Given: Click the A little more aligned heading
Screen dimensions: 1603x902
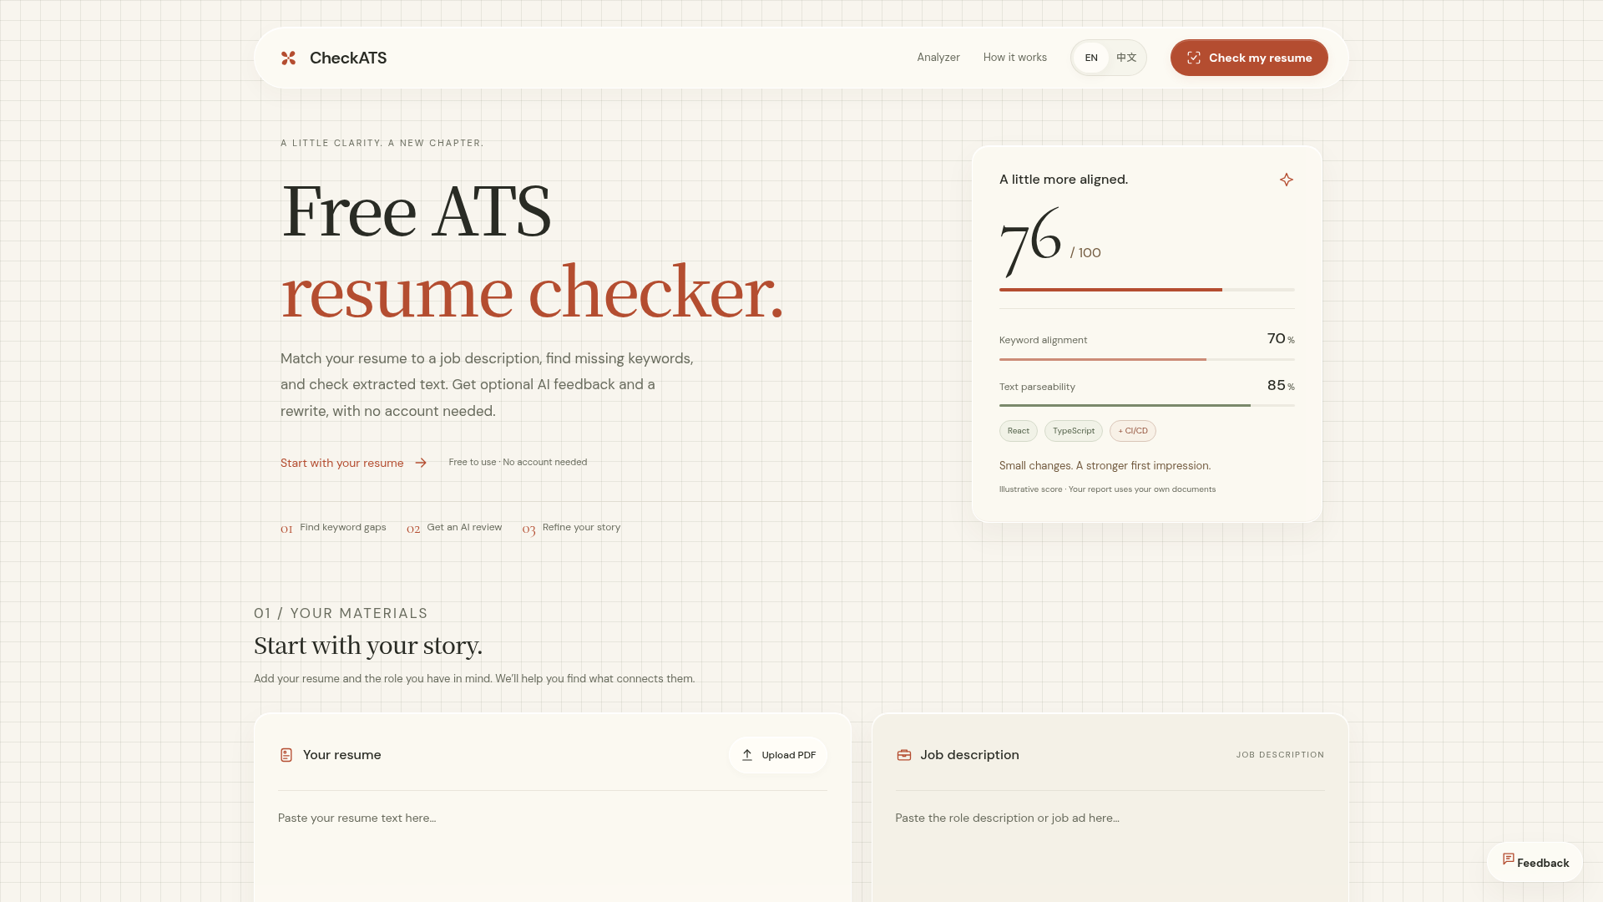Looking at the screenshot, I should [1064, 180].
